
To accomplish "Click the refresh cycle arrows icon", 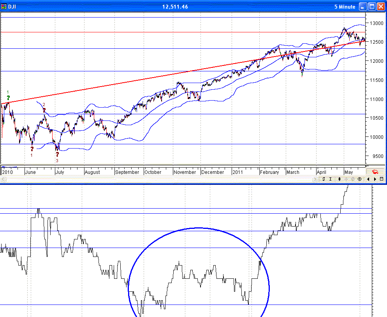I will 324,179.
